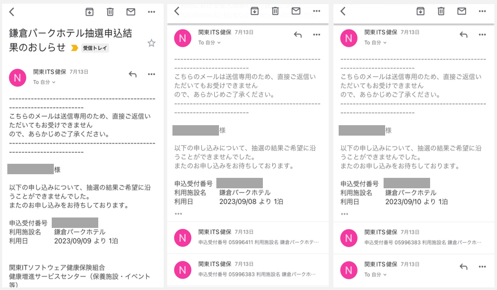Reply to the message in the left panel
497x290 pixels.
[x=132, y=74]
